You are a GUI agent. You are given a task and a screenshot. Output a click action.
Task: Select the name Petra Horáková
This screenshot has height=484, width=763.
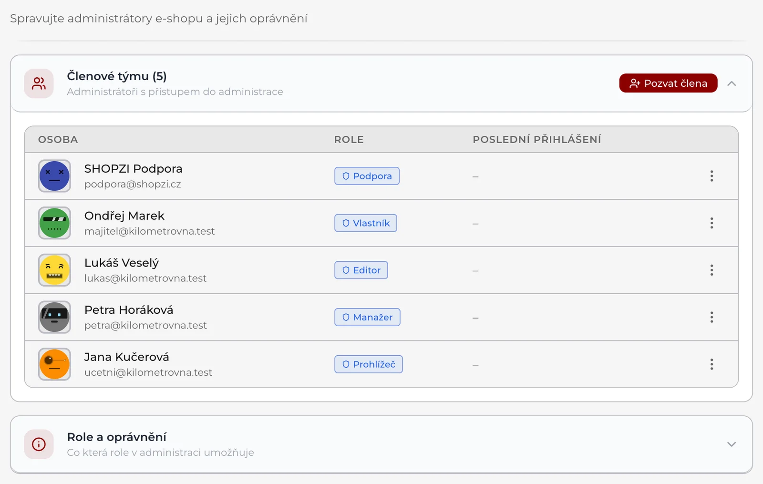(x=129, y=310)
